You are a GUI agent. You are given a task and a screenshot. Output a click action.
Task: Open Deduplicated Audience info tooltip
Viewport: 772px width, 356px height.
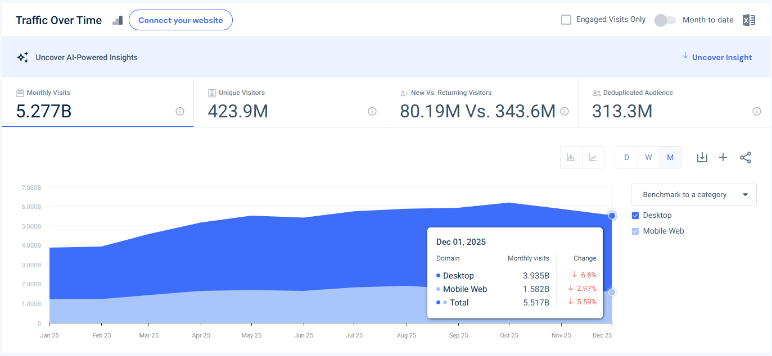[x=757, y=112]
